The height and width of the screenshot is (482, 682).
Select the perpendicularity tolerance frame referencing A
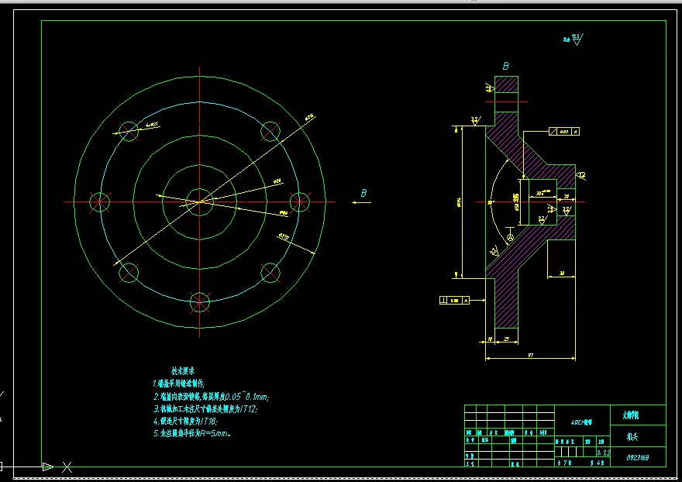pos(454,300)
